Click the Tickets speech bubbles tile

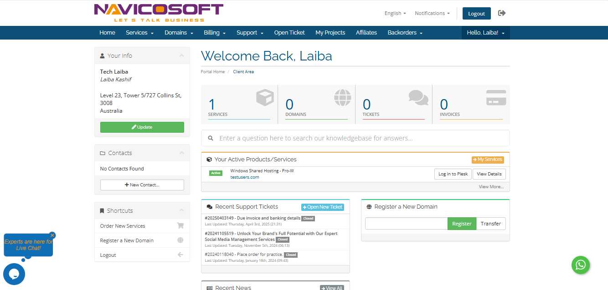point(394,105)
